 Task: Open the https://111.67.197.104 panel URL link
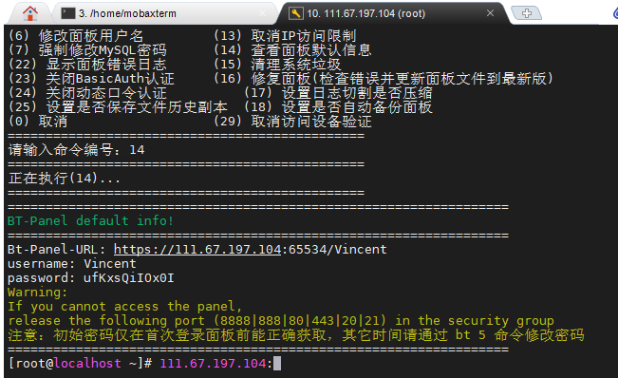click(x=197, y=250)
